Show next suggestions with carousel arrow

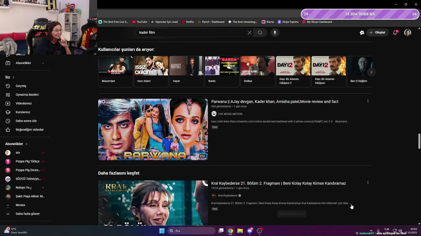pos(371,72)
